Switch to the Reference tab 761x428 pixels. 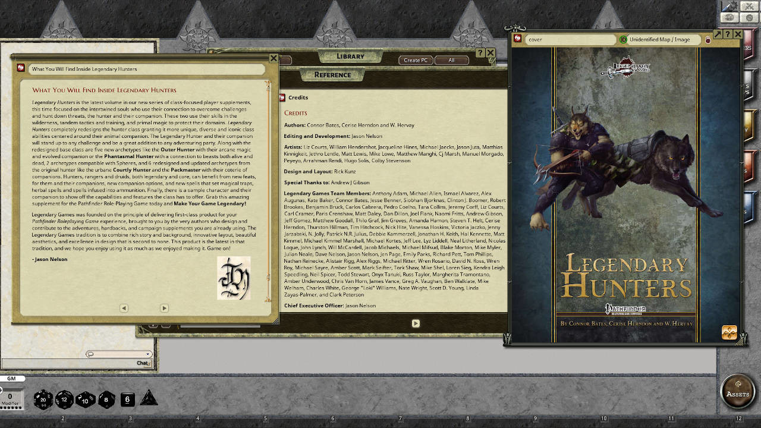(x=332, y=75)
